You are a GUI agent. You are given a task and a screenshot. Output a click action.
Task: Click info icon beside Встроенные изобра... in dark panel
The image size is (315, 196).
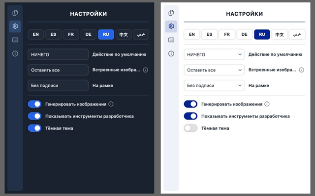(x=146, y=70)
